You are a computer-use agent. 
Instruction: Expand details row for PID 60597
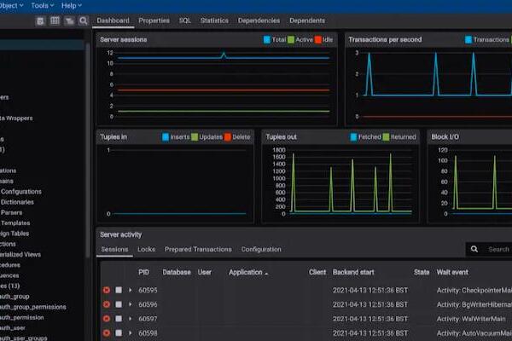[131, 318]
